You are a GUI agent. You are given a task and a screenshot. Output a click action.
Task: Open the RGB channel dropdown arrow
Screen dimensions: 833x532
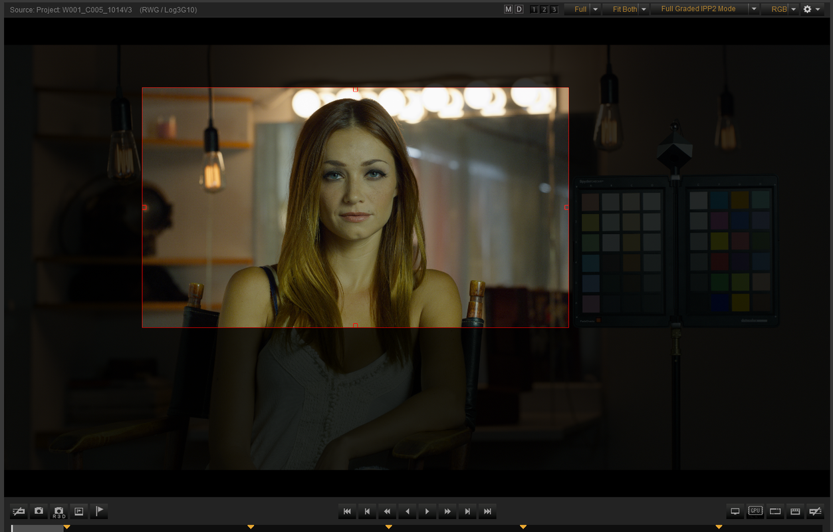[x=794, y=9]
